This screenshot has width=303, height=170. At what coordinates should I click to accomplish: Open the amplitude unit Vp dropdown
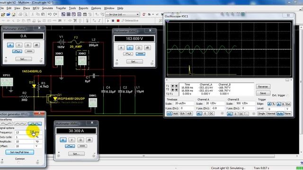(x=38, y=142)
